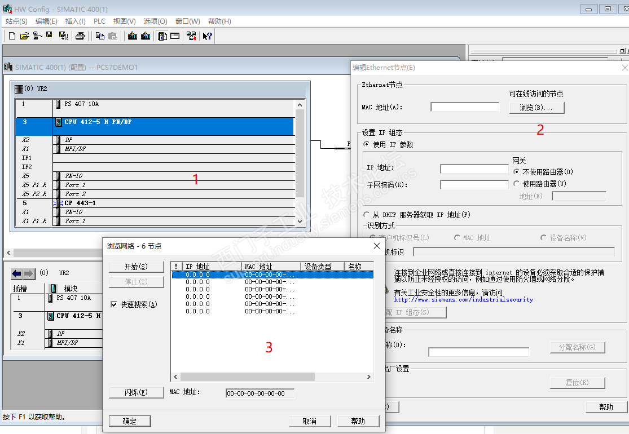Open the Configure Network toolbar icon
629x434 pixels.
tap(191, 36)
